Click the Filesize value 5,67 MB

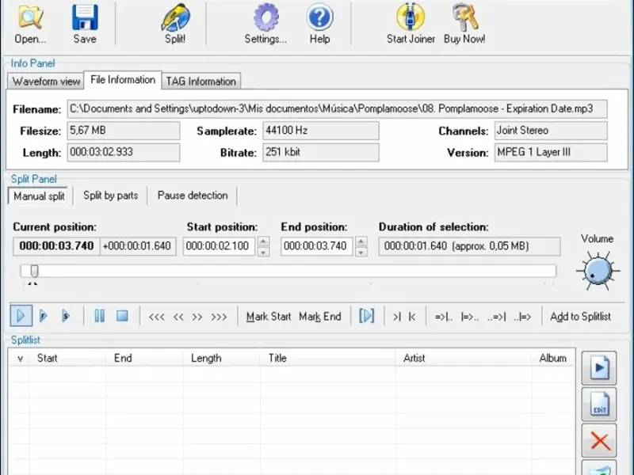click(124, 131)
